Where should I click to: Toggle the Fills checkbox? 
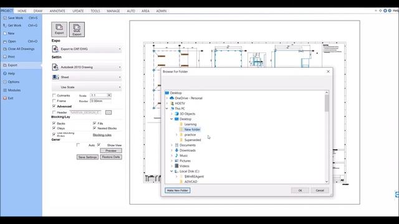[x=95, y=123]
